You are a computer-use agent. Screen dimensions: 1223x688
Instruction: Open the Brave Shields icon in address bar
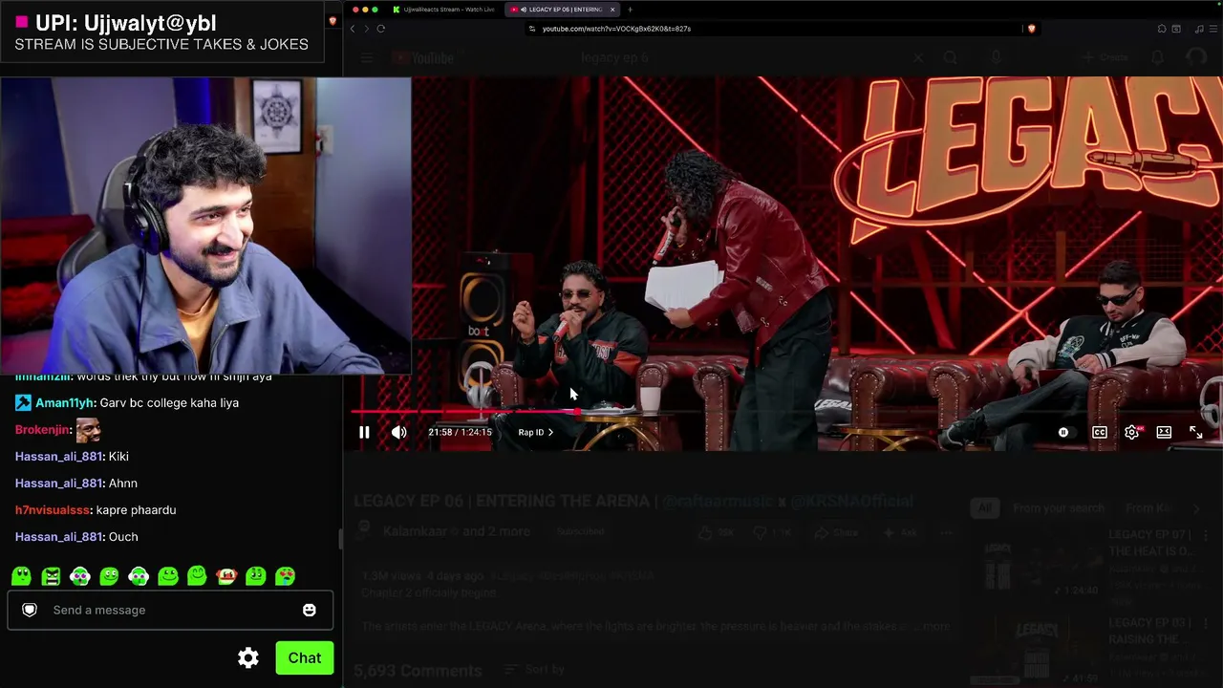[1031, 29]
